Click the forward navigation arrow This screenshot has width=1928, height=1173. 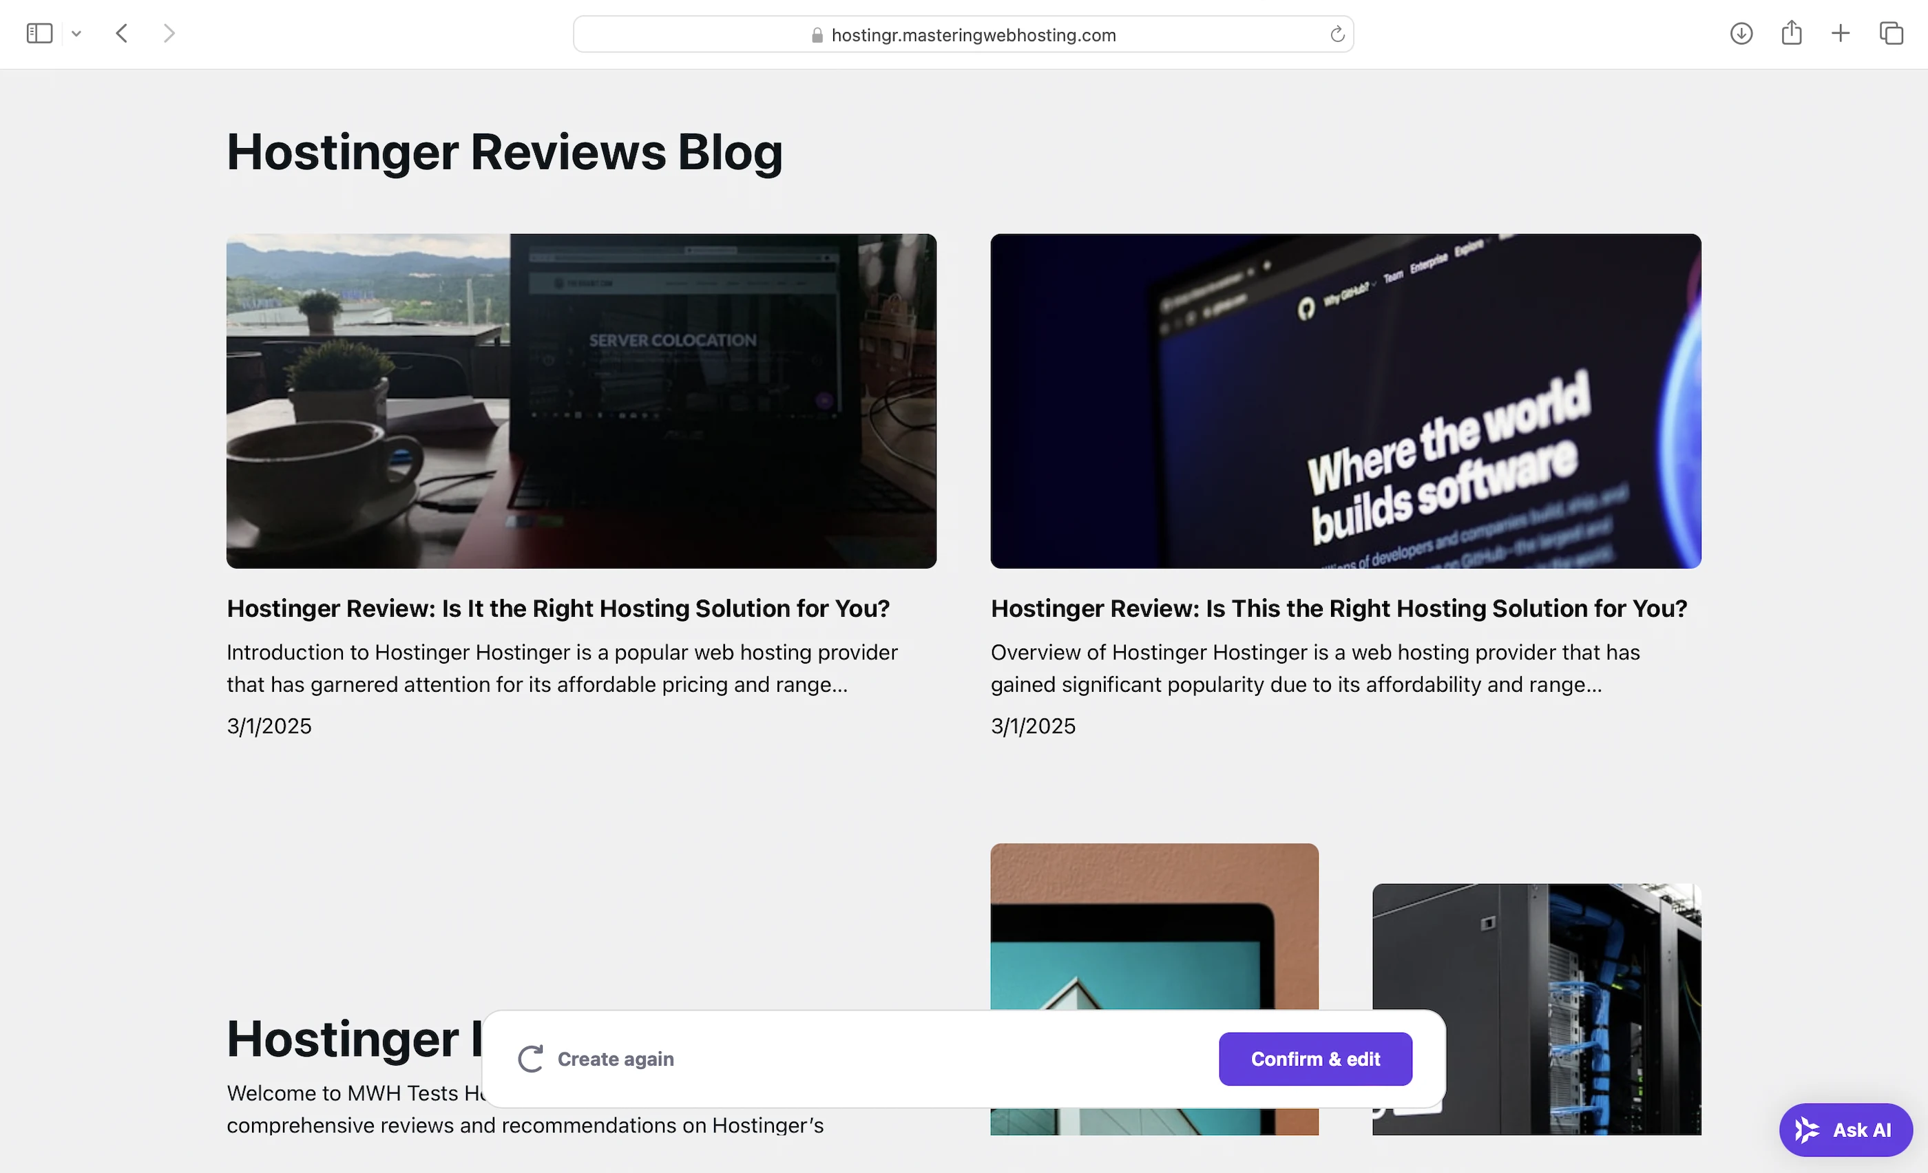pos(169,34)
